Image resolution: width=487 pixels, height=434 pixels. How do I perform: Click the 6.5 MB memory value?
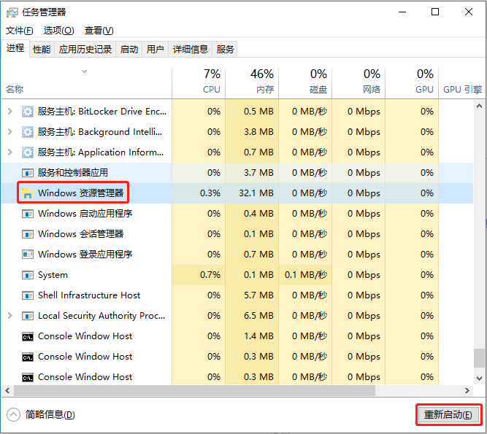coord(258,316)
